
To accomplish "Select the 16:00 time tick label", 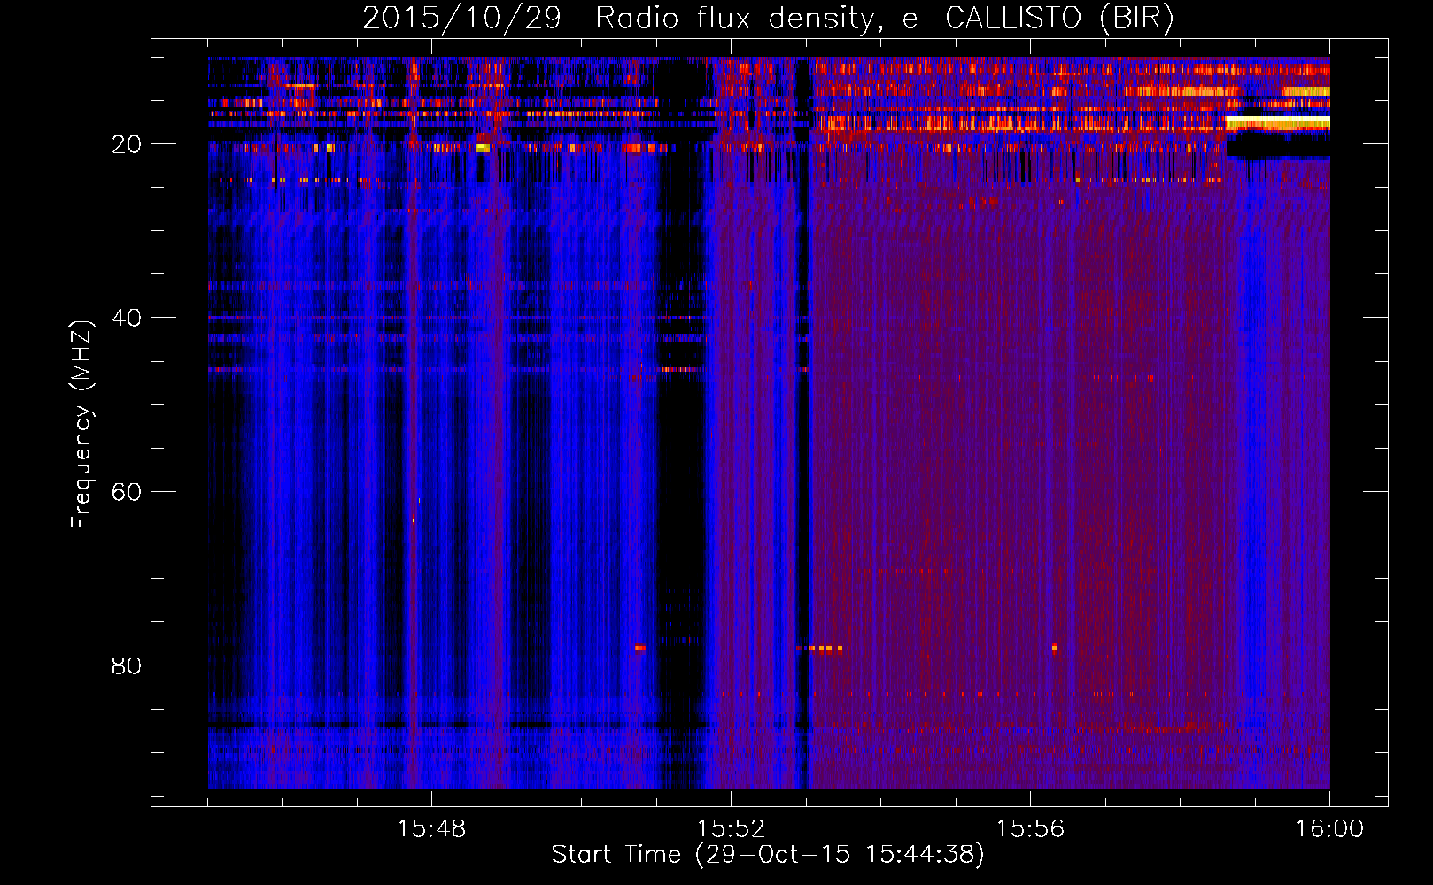I will pos(1329,829).
